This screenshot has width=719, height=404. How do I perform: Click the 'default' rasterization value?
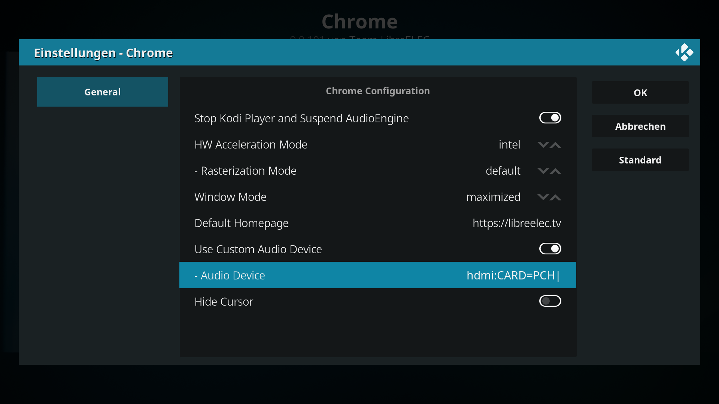point(503,171)
